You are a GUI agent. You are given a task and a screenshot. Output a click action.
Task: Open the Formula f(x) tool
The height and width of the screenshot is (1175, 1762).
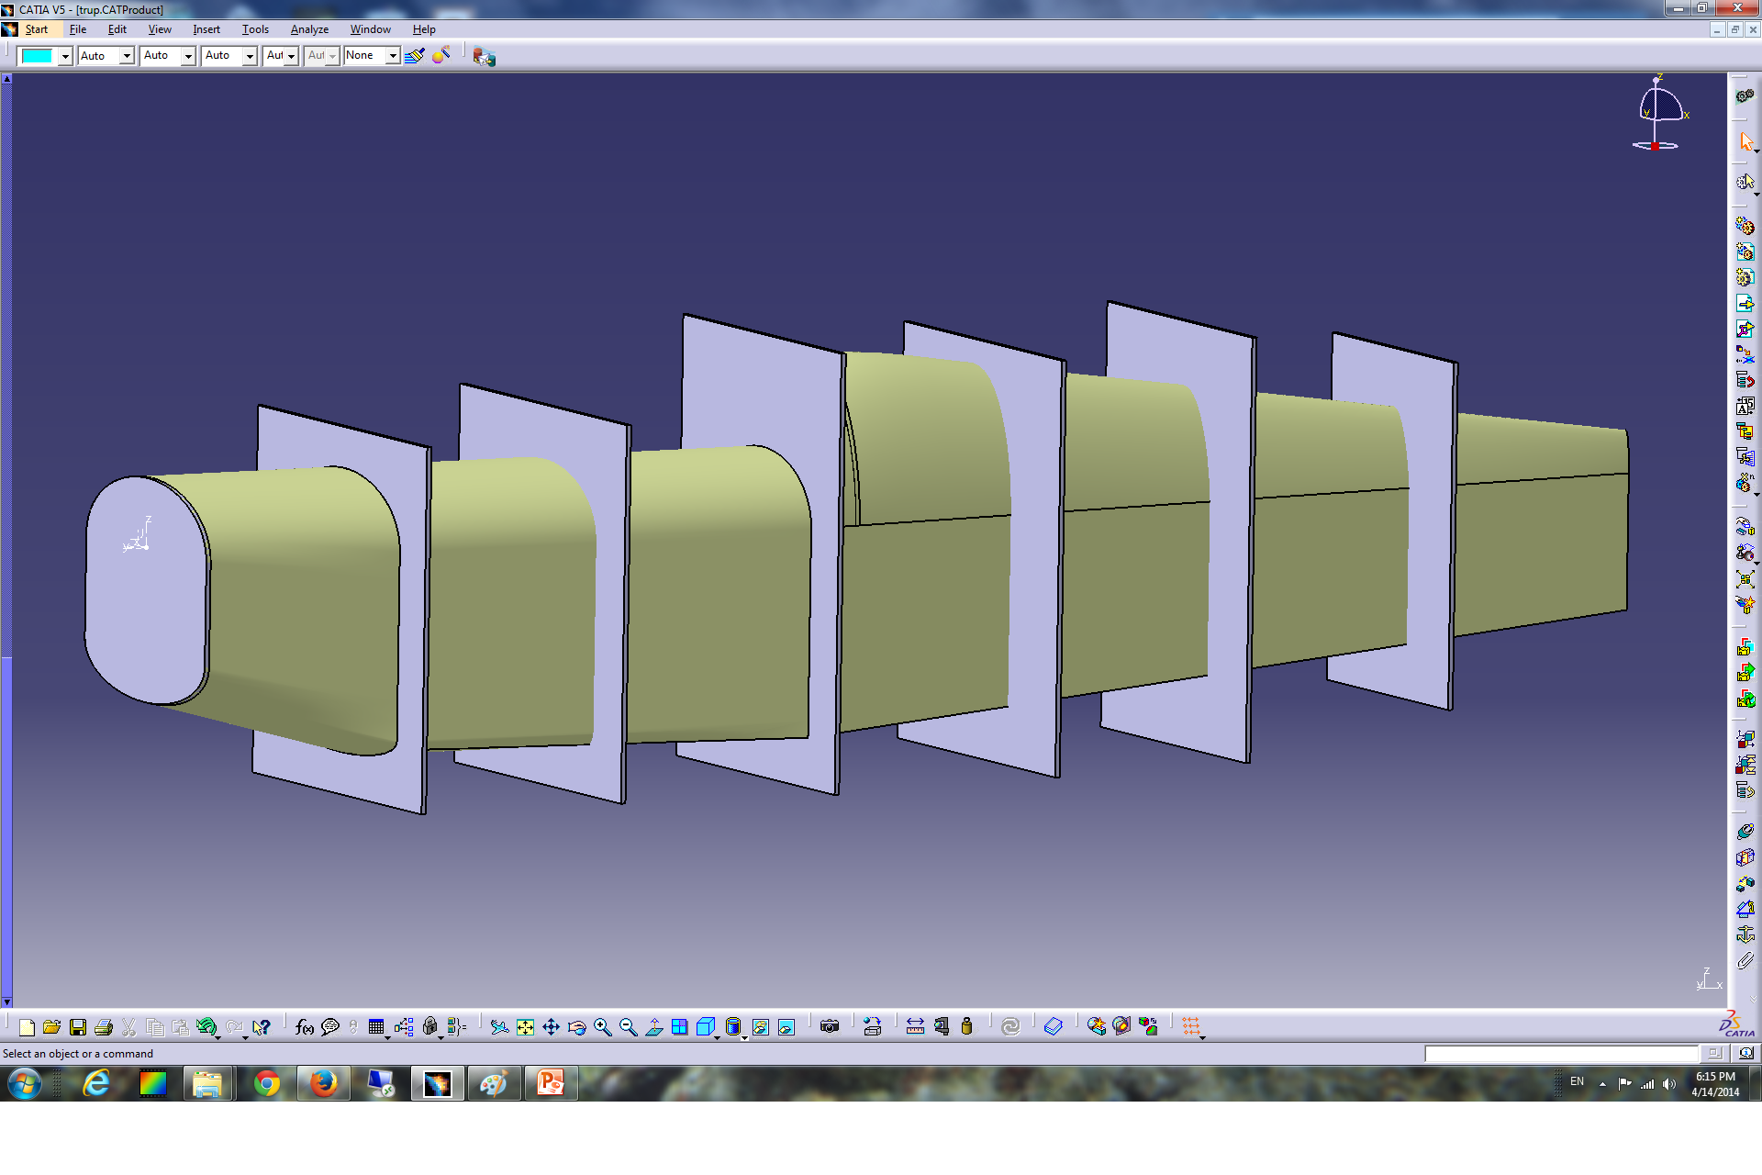coord(305,1027)
